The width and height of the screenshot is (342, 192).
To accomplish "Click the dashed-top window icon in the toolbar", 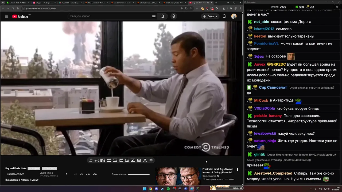I will tap(121, 160).
